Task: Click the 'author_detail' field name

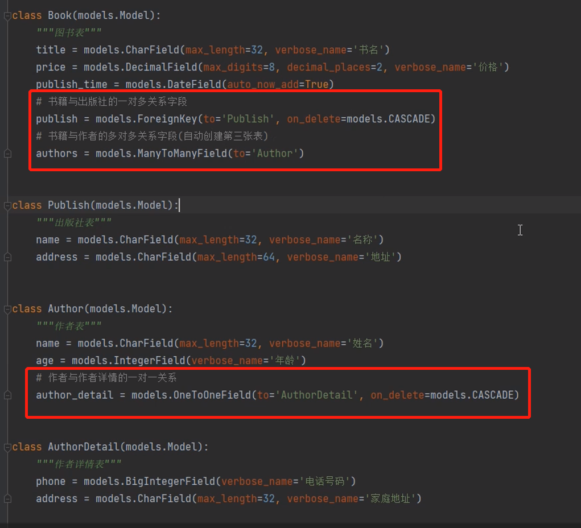Action: coord(75,395)
